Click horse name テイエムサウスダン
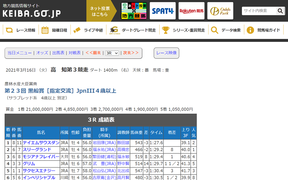 pos(41,143)
